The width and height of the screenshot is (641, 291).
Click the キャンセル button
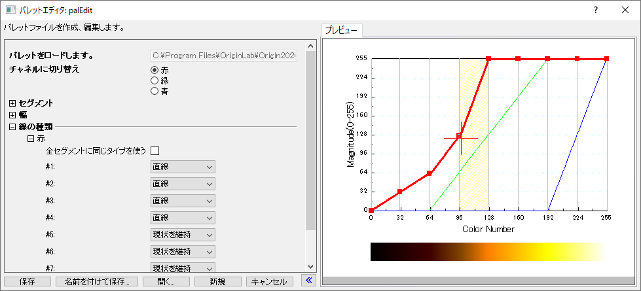tap(270, 282)
